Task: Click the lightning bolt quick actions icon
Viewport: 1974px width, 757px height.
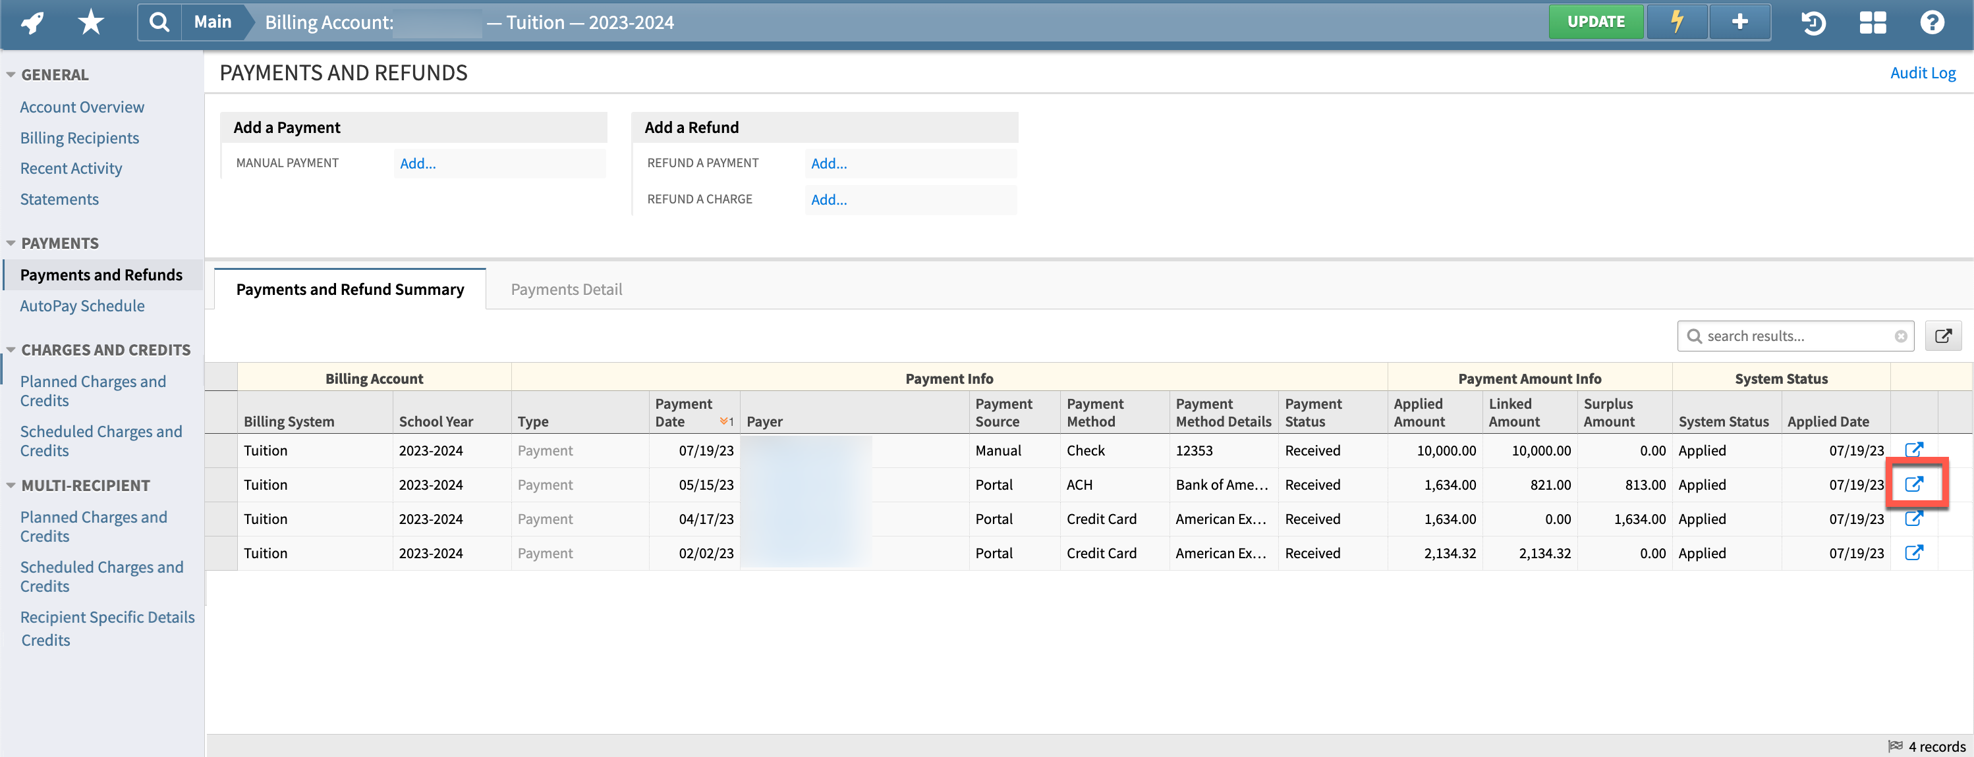Action: click(1677, 22)
